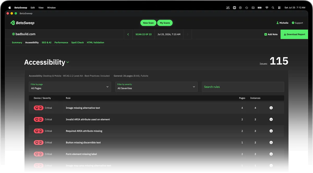Click the Michelle user profile
Screen dimensions: 313x173
(x=282, y=23)
